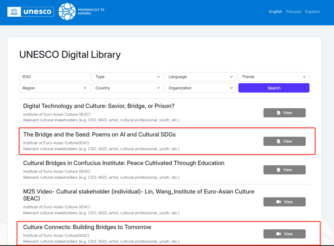Click the UNESCO logo in header
This screenshot has height=246, width=334.
[x=31, y=12]
